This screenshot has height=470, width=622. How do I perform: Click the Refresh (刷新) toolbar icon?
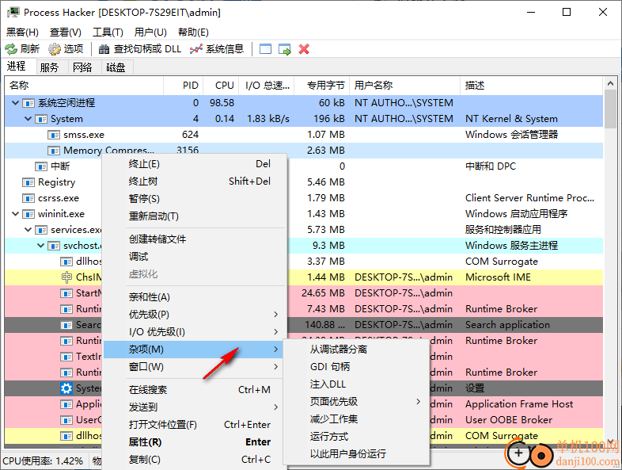(x=11, y=49)
